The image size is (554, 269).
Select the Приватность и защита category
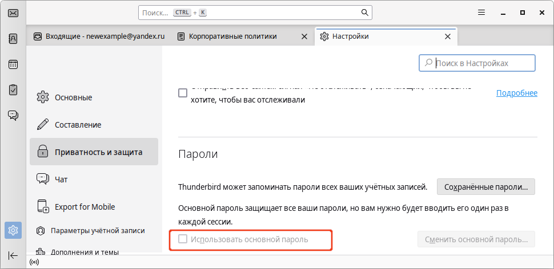click(94, 152)
